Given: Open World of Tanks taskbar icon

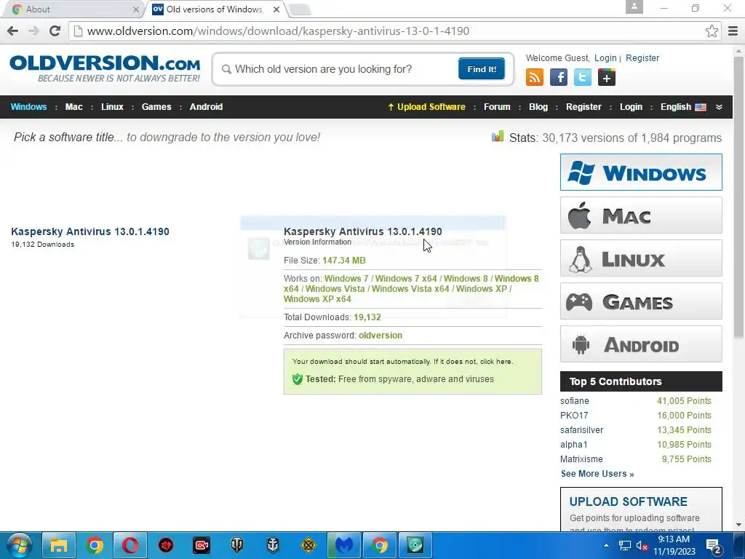Looking at the screenshot, I should point(236,544).
